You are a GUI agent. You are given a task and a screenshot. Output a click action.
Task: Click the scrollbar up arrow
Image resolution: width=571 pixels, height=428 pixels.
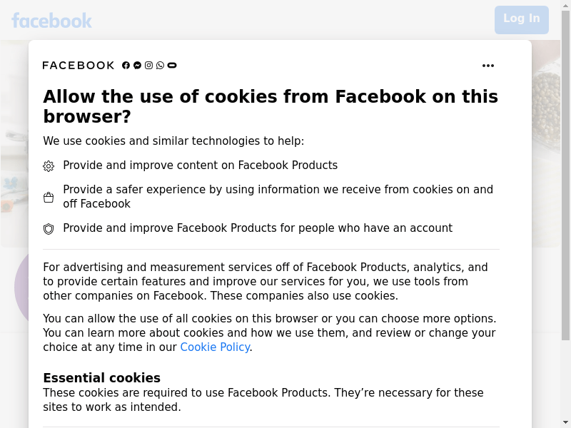point(565,4)
